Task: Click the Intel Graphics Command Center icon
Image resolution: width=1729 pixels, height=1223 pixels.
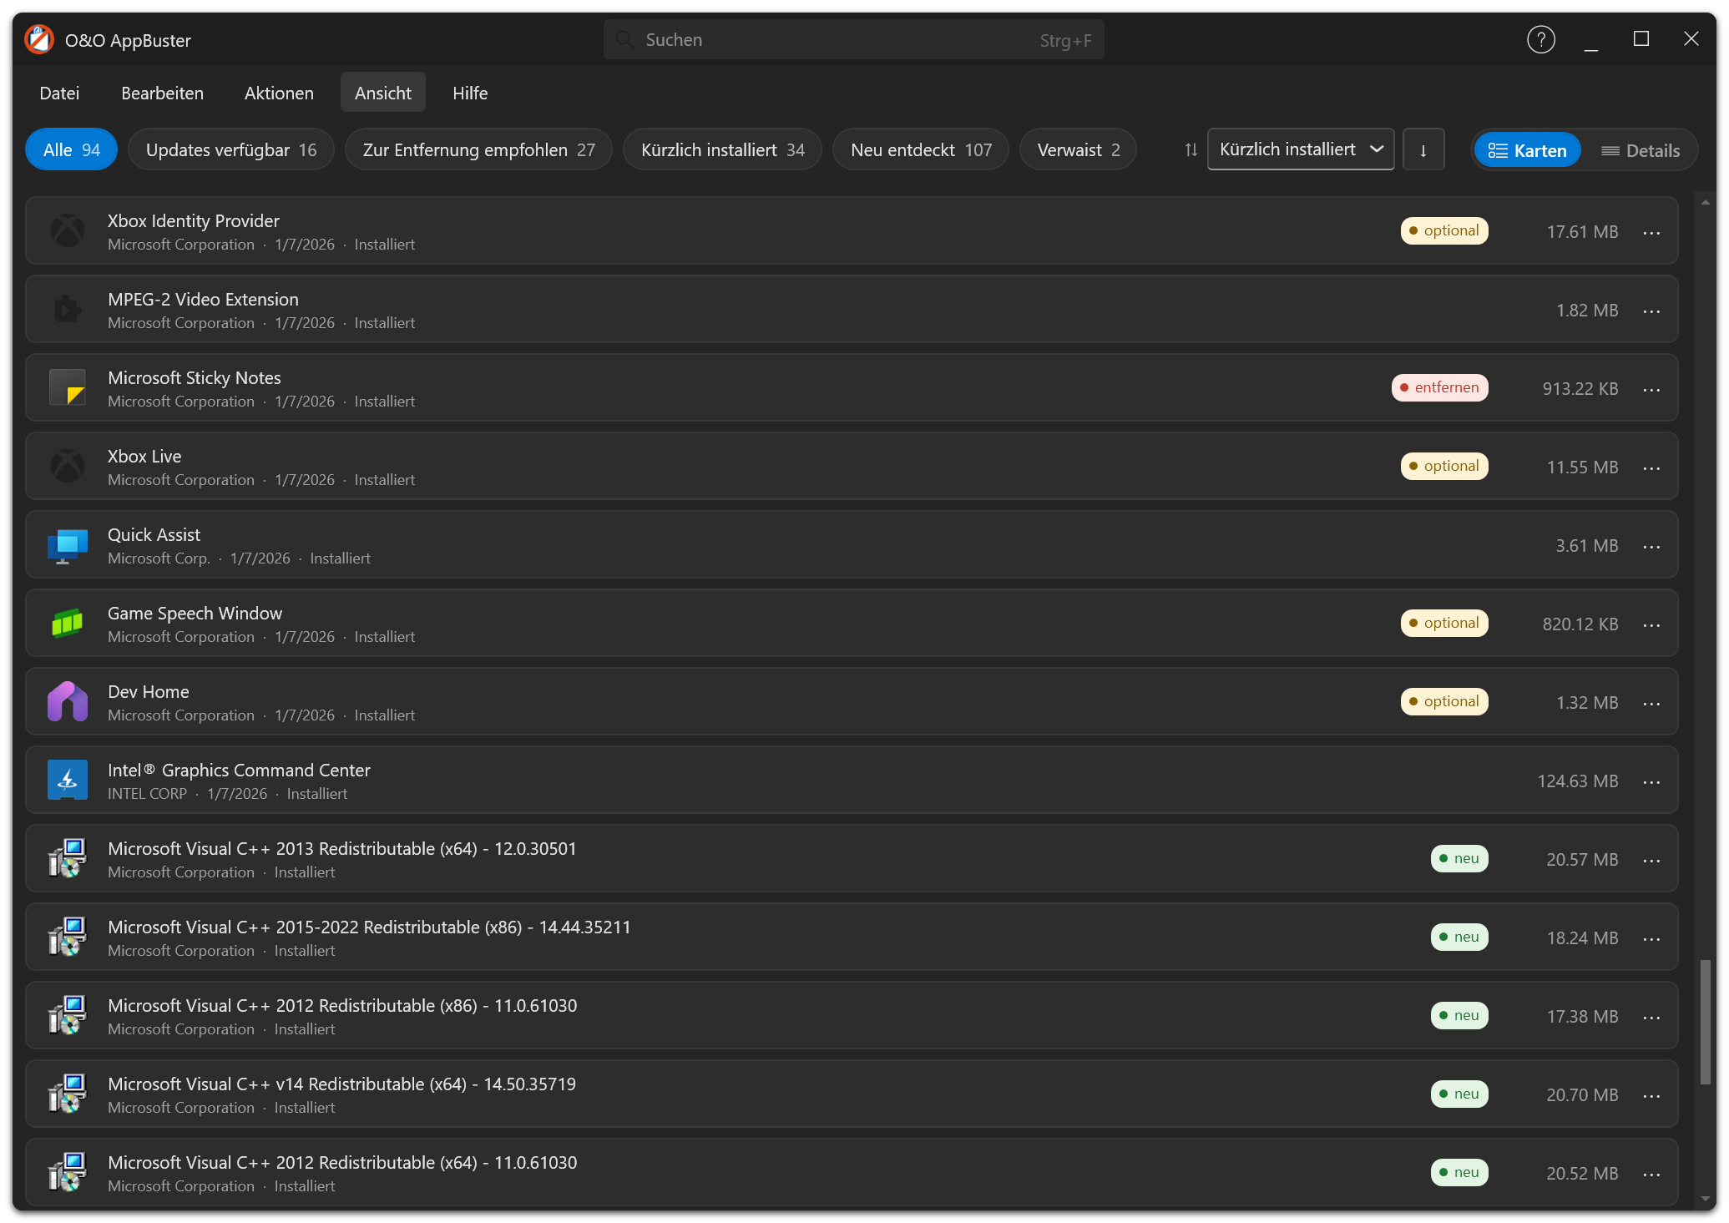Action: (x=68, y=781)
